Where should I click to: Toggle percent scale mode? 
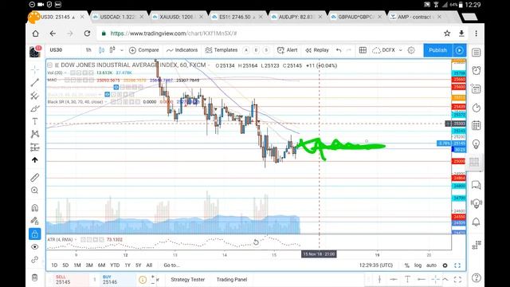click(x=407, y=265)
